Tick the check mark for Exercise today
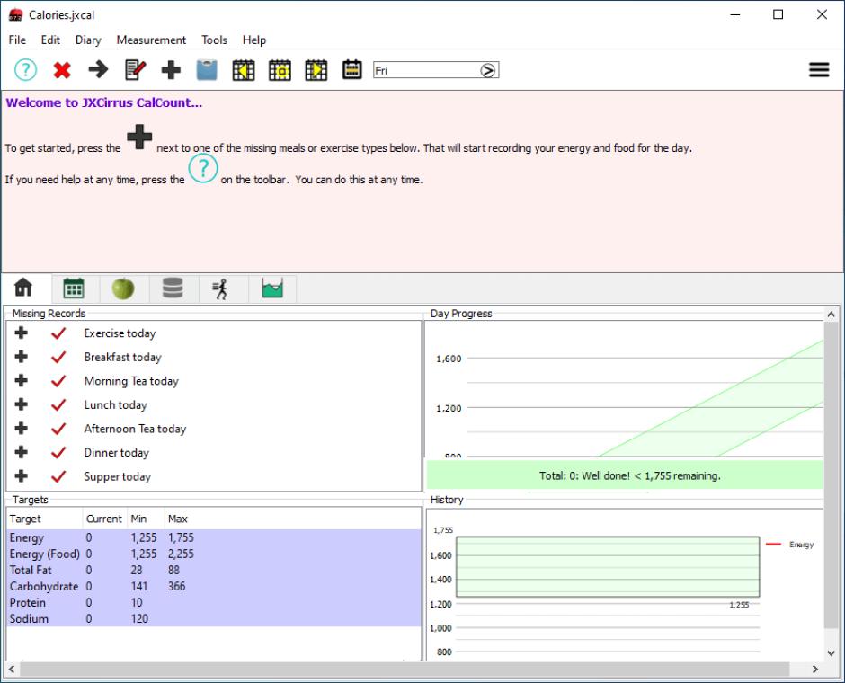845x683 pixels. click(x=58, y=333)
